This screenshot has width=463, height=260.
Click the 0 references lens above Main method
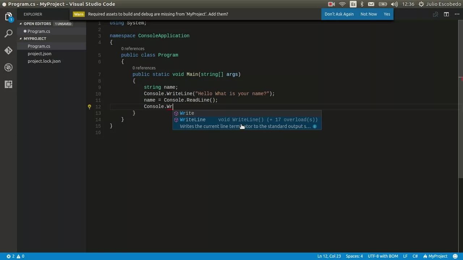tap(144, 68)
